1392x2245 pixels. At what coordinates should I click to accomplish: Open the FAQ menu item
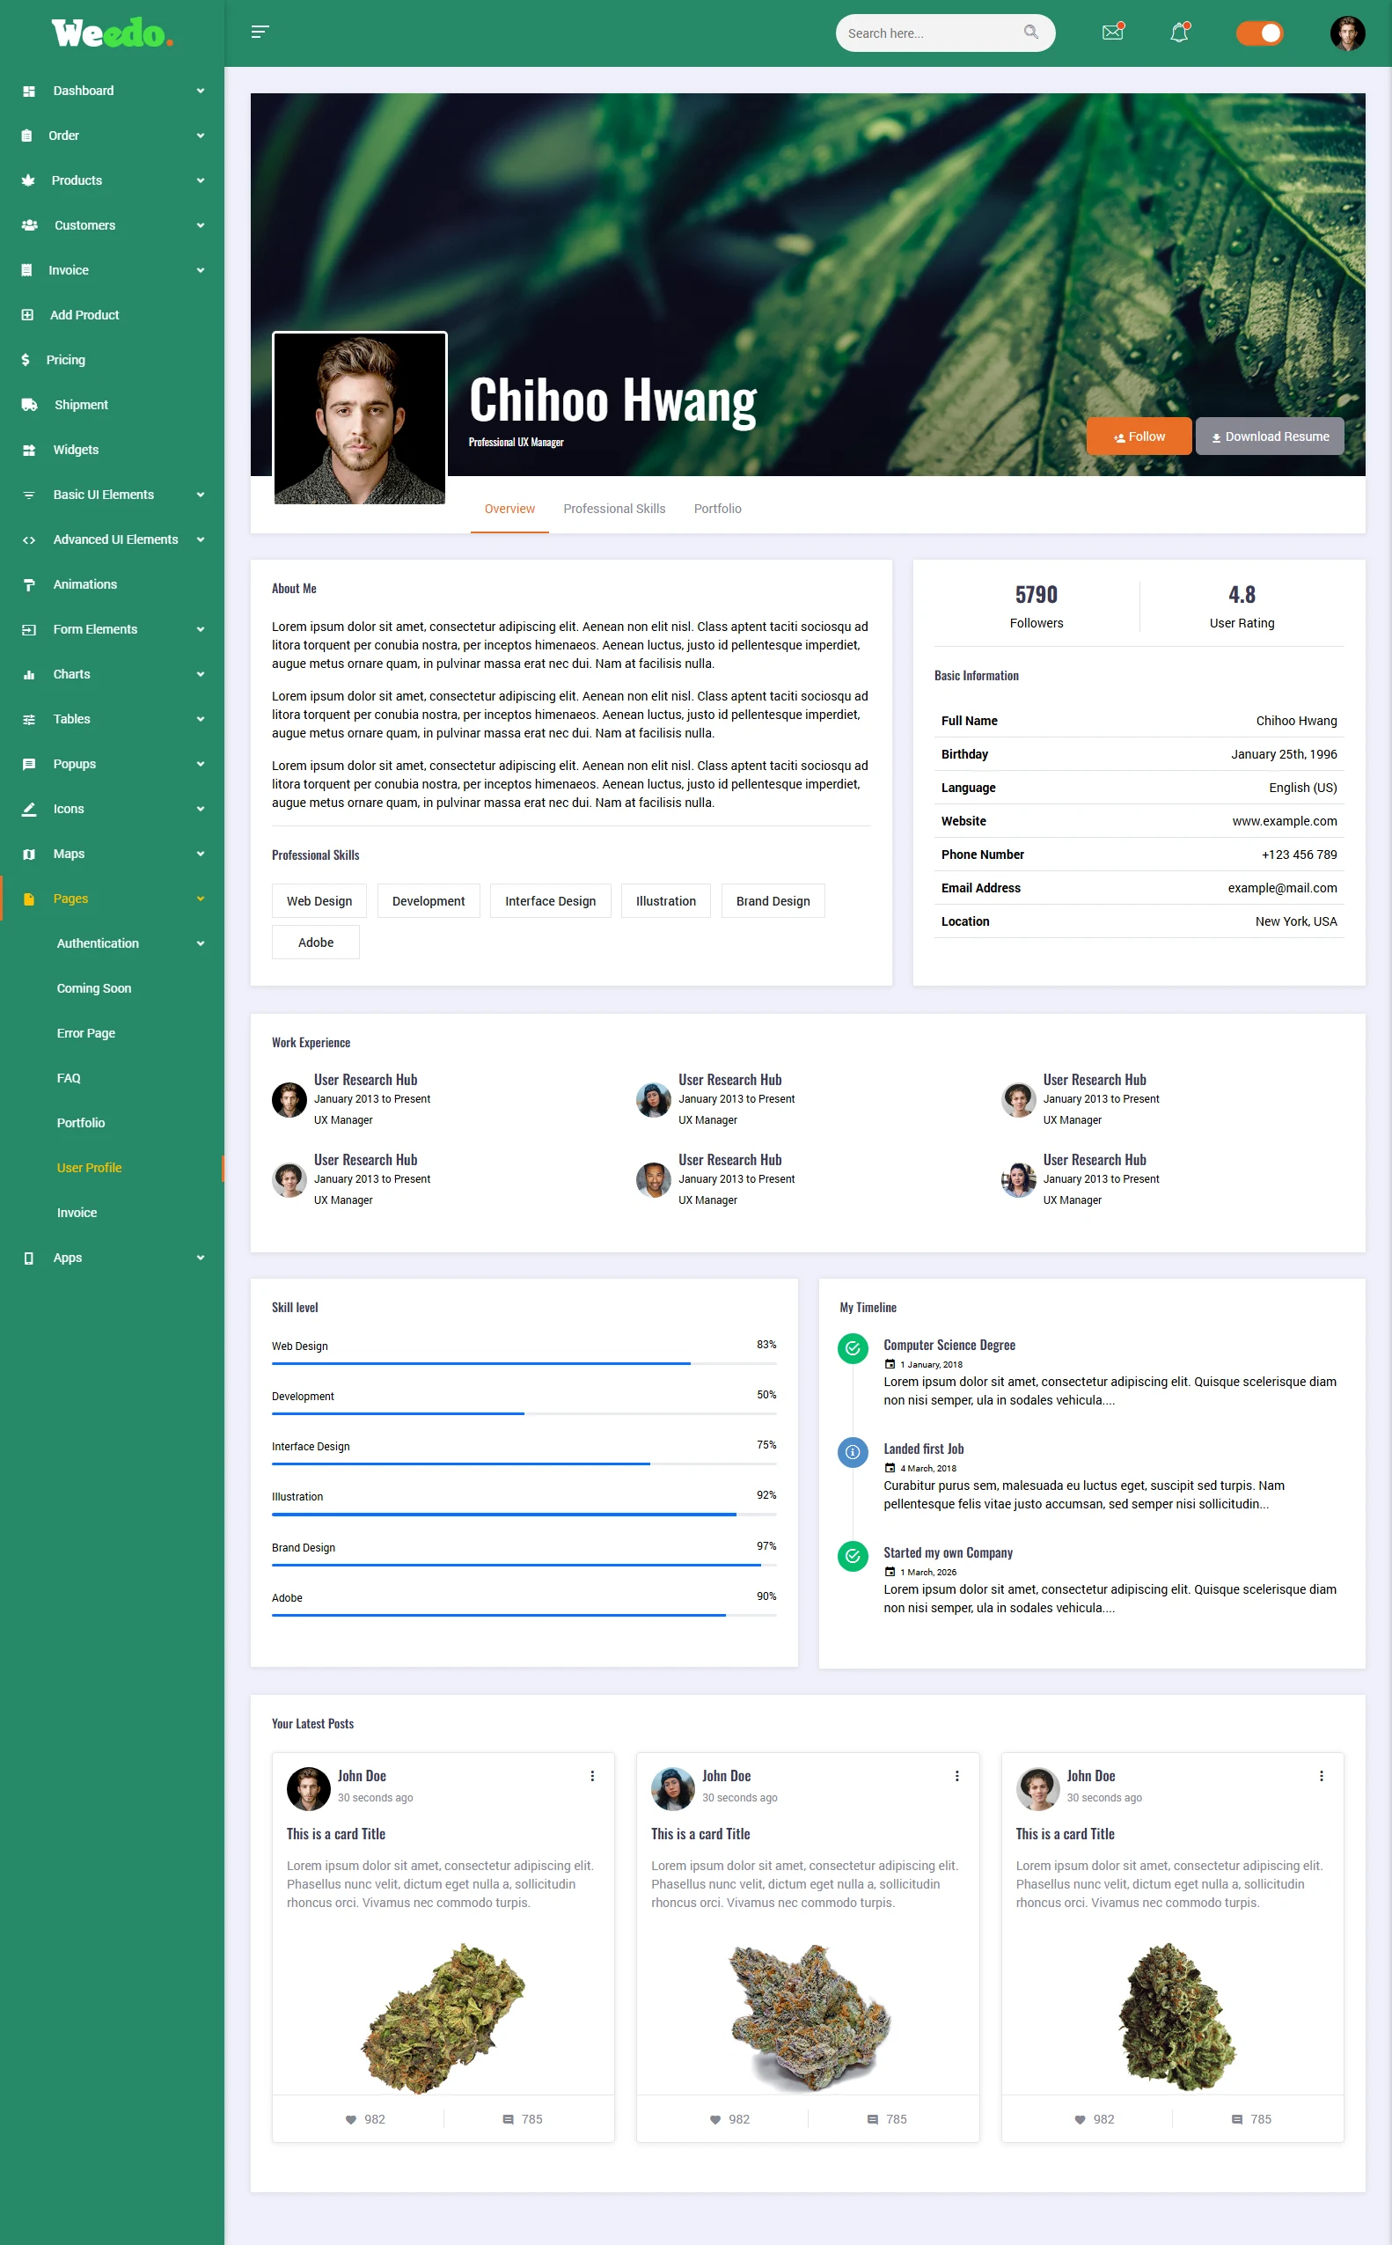[68, 1078]
